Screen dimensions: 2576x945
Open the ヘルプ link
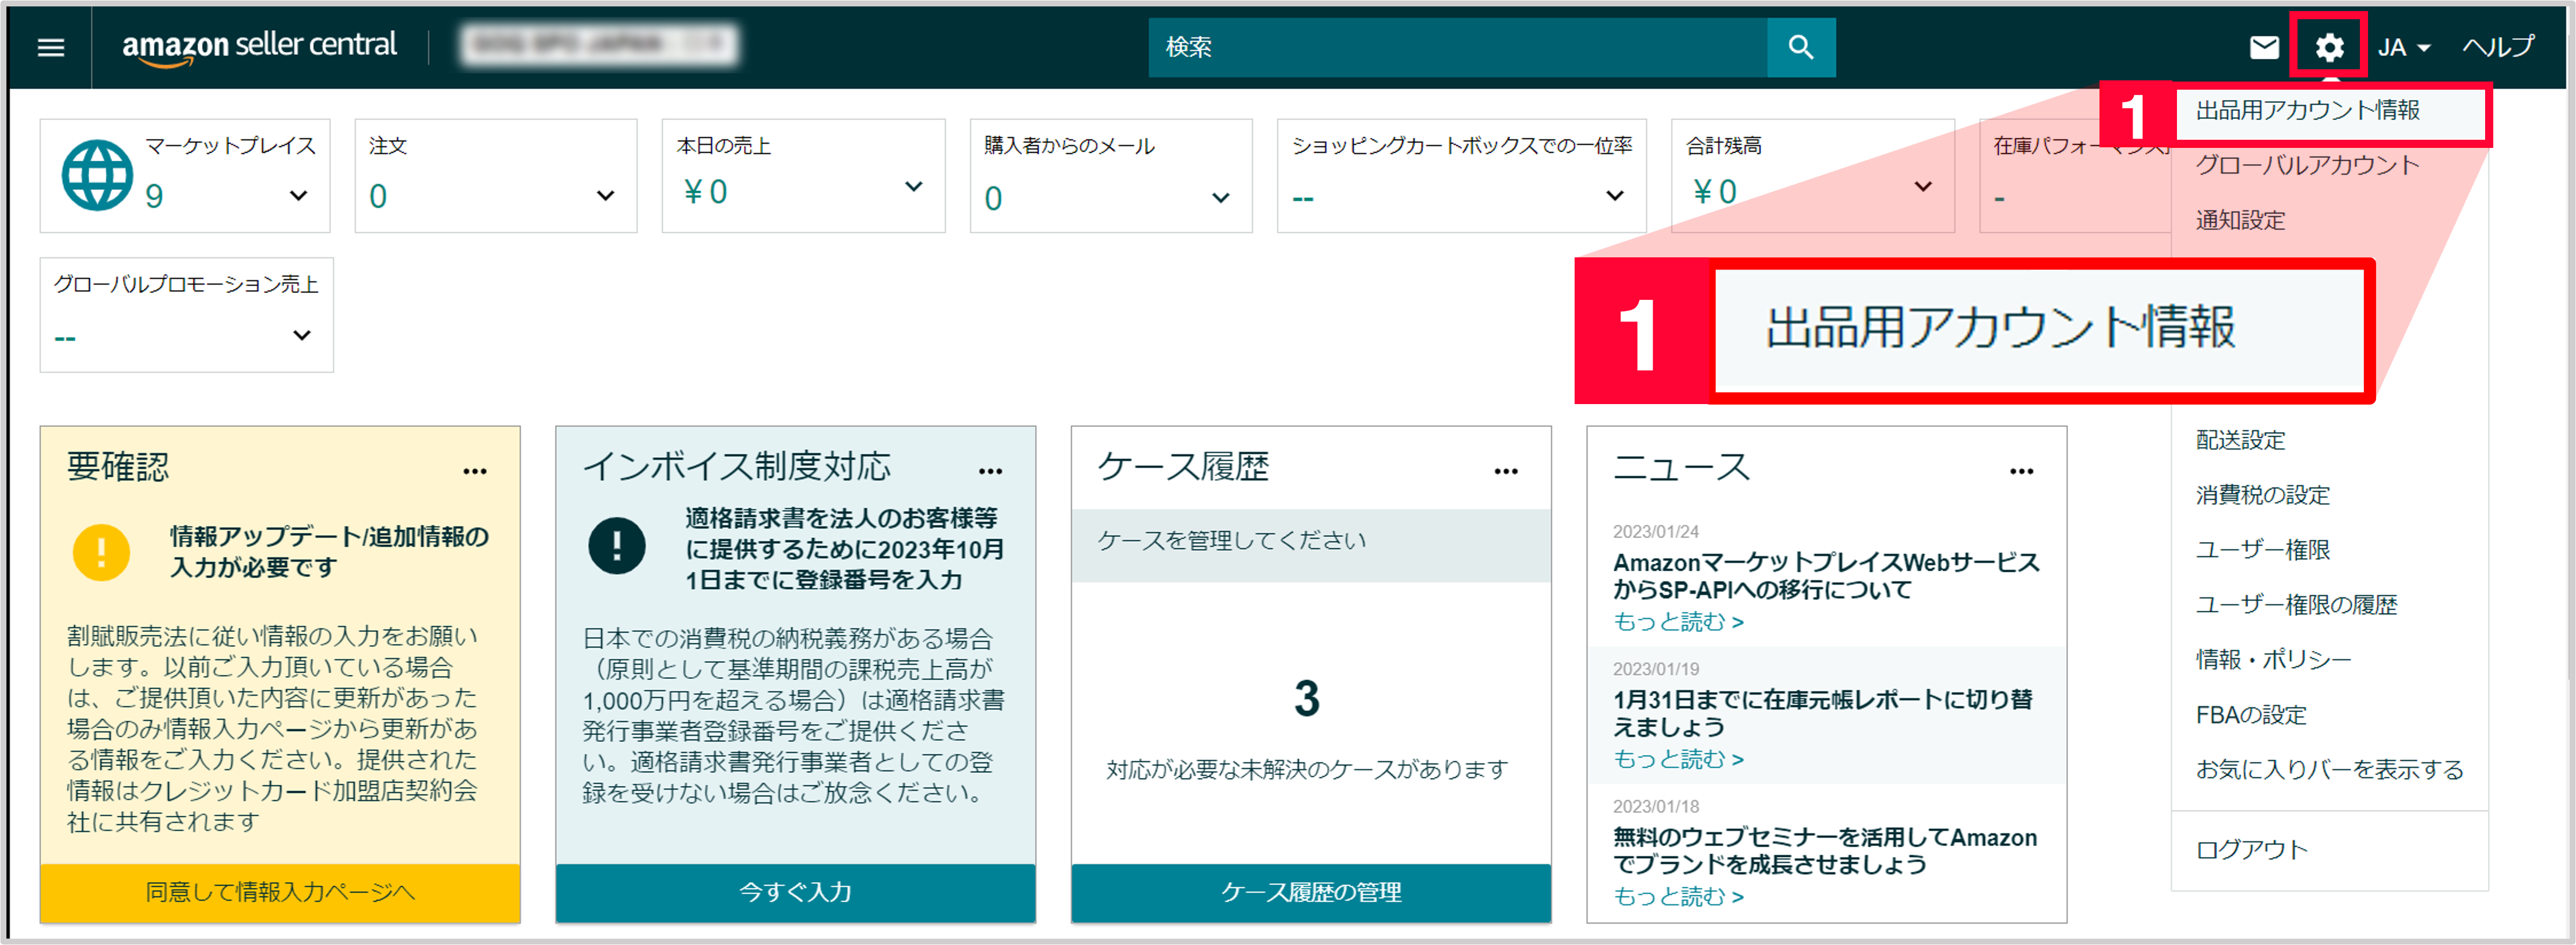pyautogui.click(x=2498, y=46)
